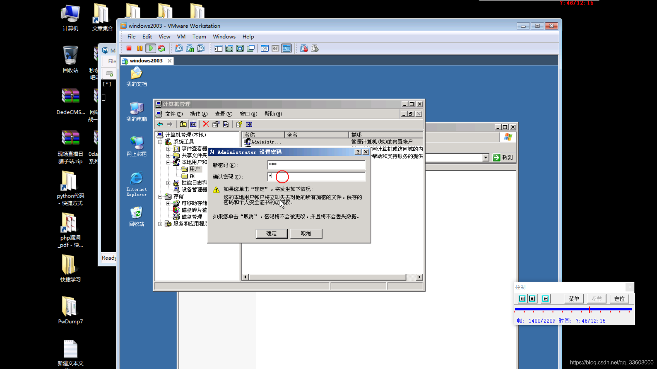This screenshot has height=369, width=657.
Task: Open Properties from 计算机管理 toolbar
Action: point(216,124)
